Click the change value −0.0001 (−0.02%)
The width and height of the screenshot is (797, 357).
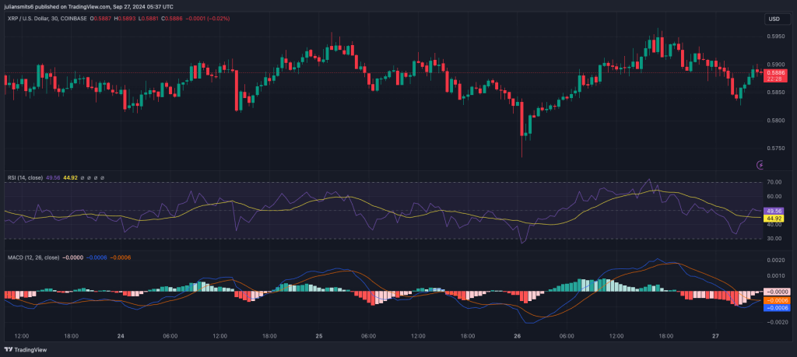[206, 19]
